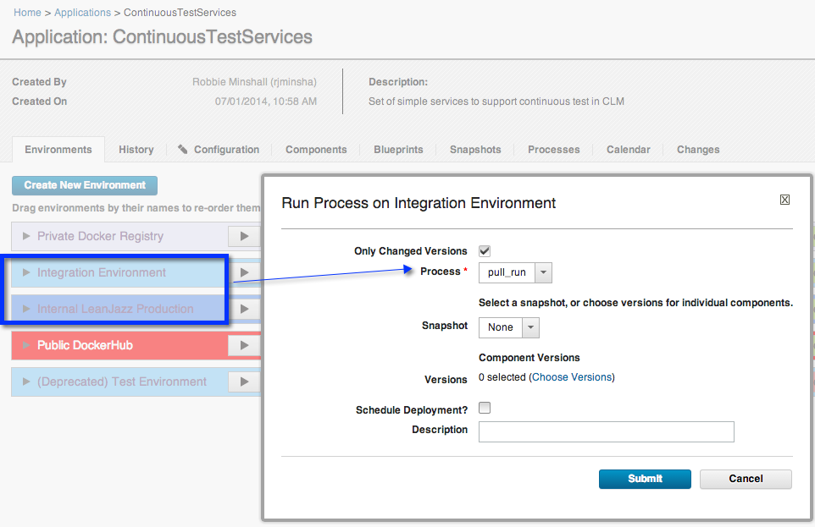This screenshot has height=527, width=815.
Task: Switch to the Snapshots tab
Action: point(474,149)
